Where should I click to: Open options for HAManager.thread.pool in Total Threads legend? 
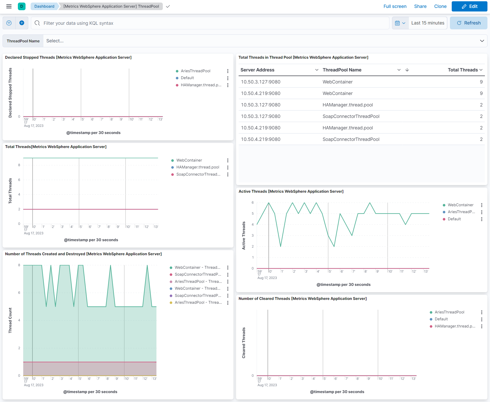(228, 167)
